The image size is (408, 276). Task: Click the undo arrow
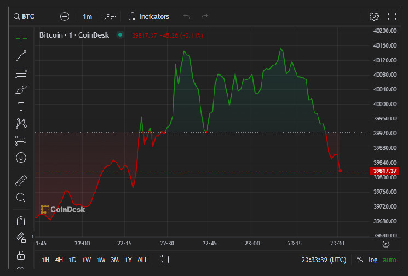pyautogui.click(x=187, y=16)
